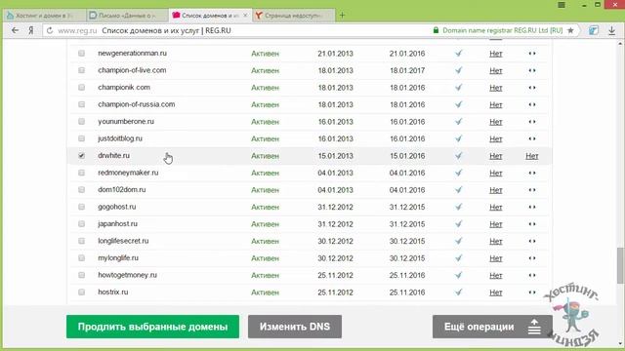Open dots menu for champion-of-russia.com
This screenshot has width=625, height=351.
pos(532,104)
